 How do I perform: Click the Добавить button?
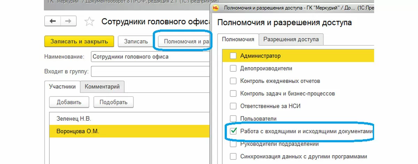coord(69,102)
